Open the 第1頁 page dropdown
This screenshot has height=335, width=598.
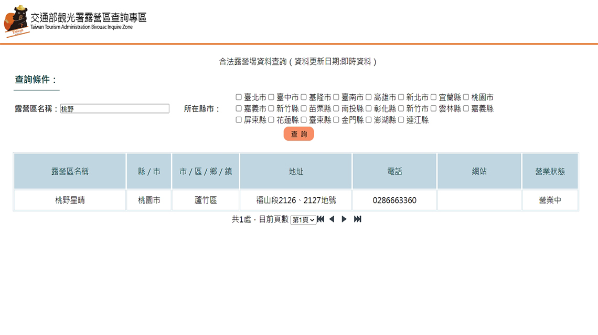303,220
